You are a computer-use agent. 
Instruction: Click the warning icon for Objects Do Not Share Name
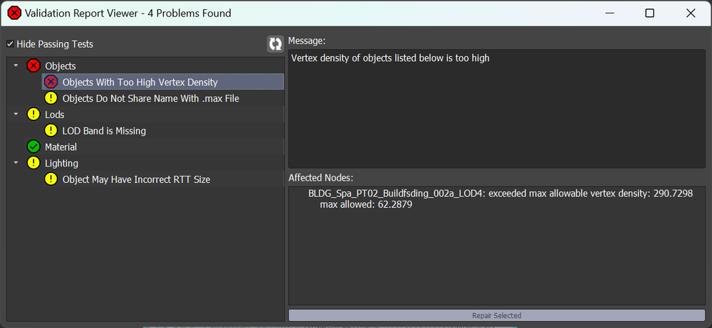point(51,98)
